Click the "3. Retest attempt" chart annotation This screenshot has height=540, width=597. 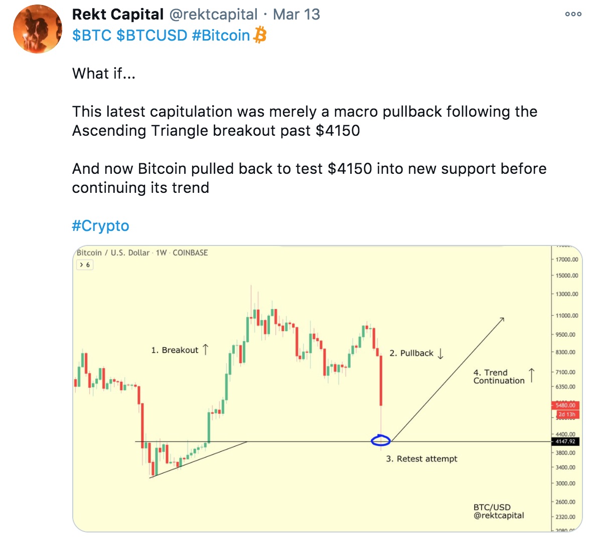[421, 459]
